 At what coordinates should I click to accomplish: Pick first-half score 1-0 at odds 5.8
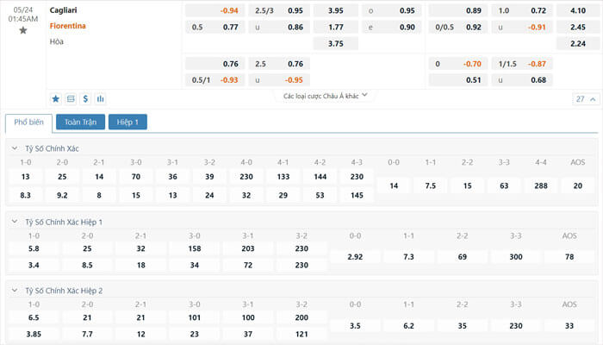click(x=34, y=248)
